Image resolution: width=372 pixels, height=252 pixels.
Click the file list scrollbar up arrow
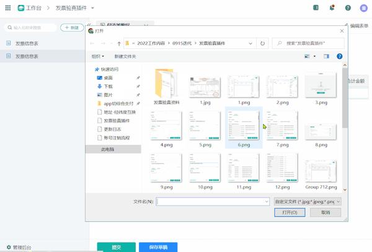click(345, 65)
